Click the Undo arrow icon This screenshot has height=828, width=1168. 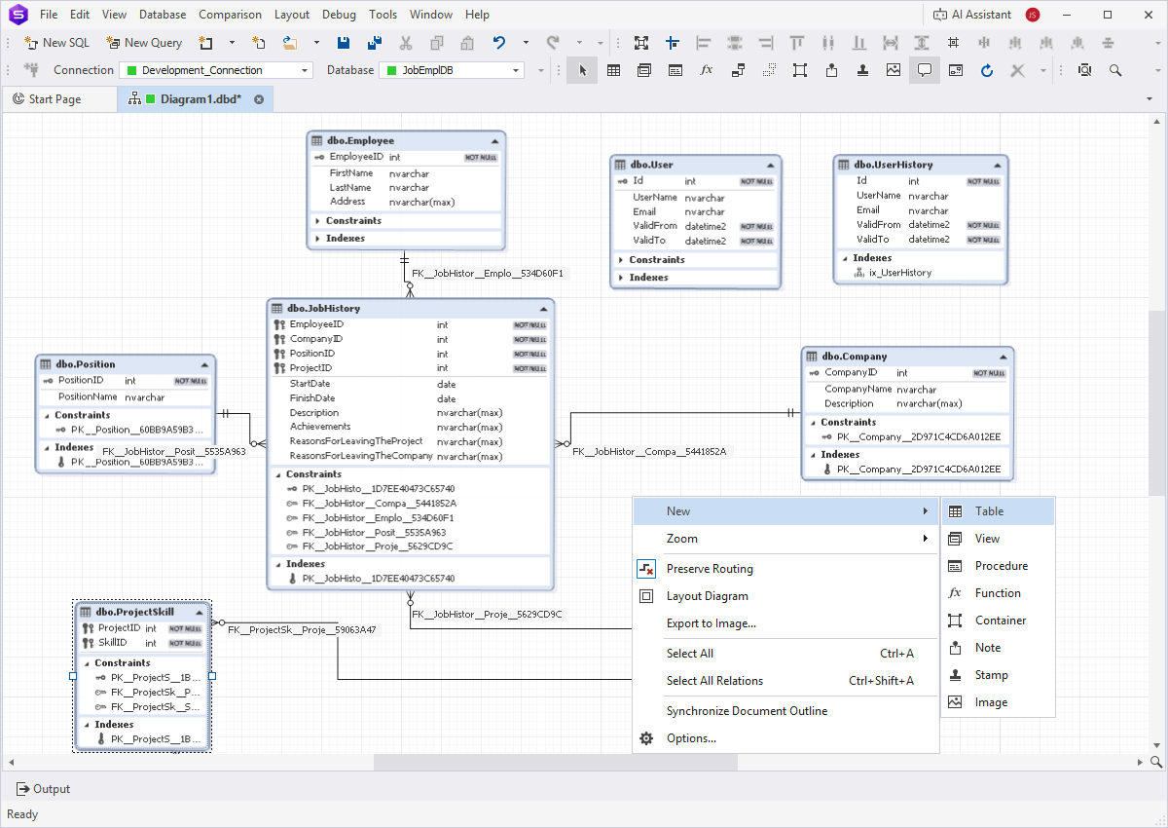[x=499, y=43]
